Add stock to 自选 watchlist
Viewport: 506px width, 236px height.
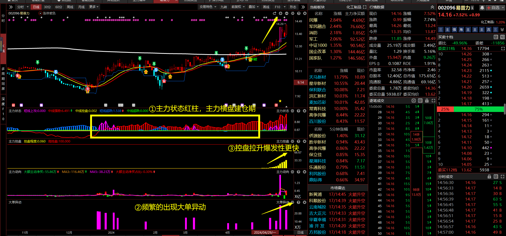click(493, 8)
